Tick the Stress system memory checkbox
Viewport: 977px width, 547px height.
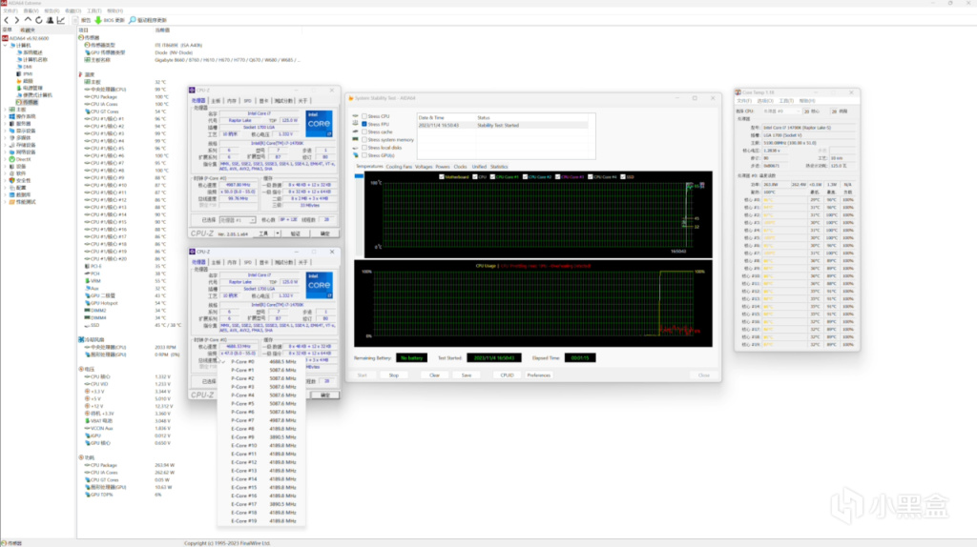pos(364,140)
